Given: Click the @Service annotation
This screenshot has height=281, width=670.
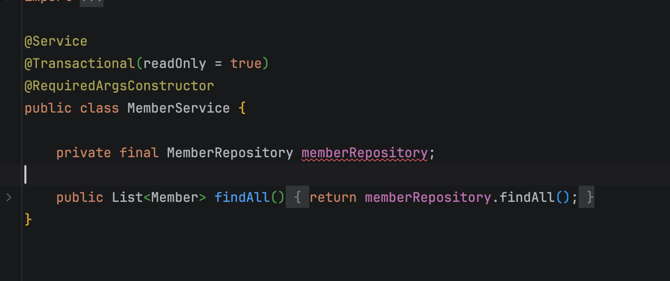Looking at the screenshot, I should tap(56, 42).
